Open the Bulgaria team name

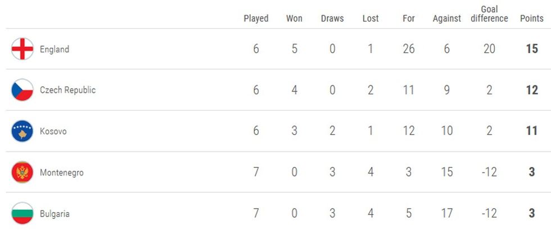55,214
